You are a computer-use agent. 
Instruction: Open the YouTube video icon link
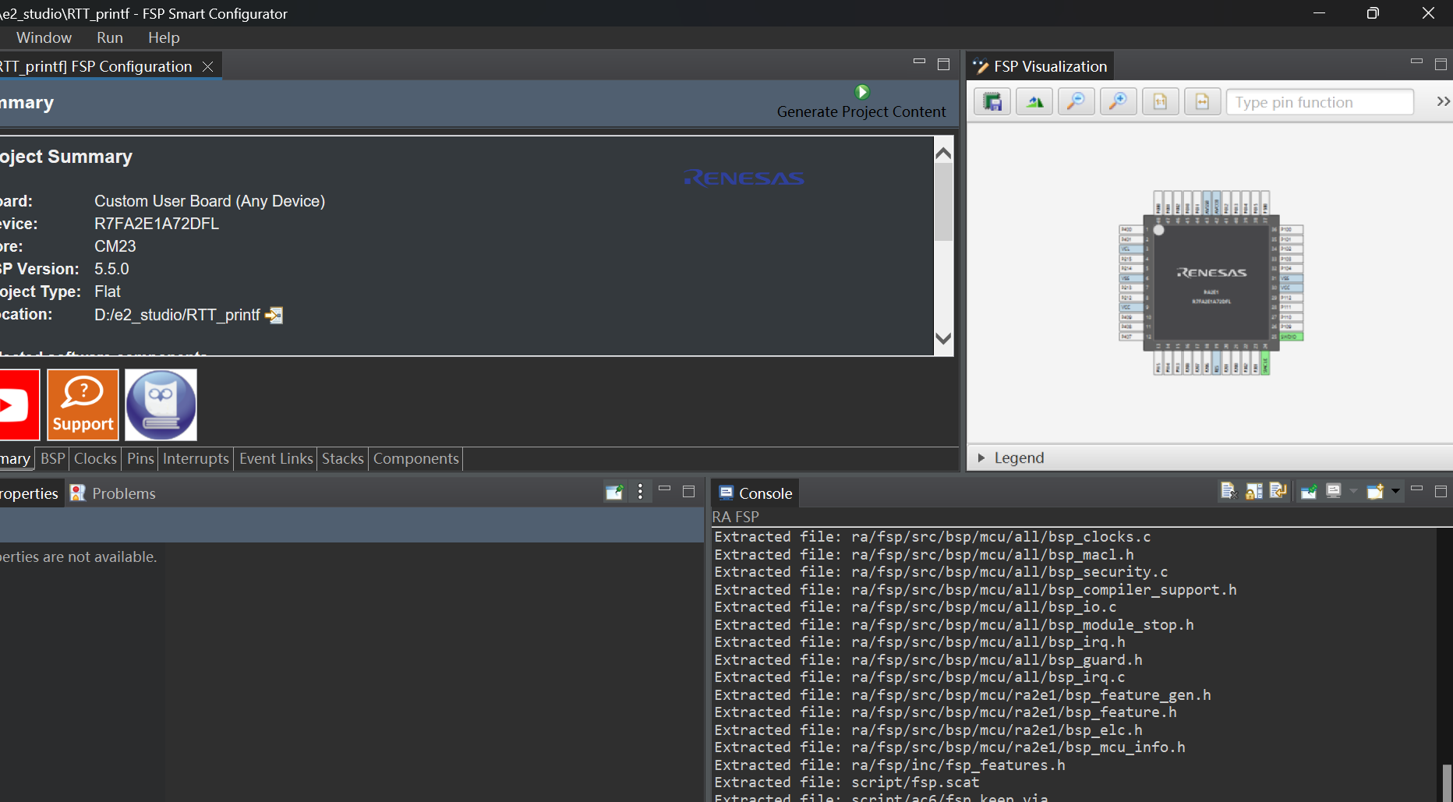tap(19, 405)
